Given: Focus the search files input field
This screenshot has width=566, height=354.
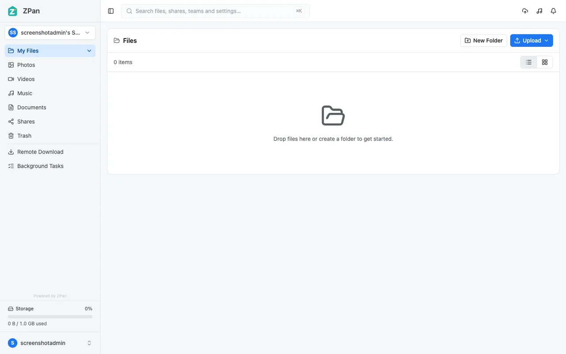Looking at the screenshot, I should pyautogui.click(x=215, y=11).
